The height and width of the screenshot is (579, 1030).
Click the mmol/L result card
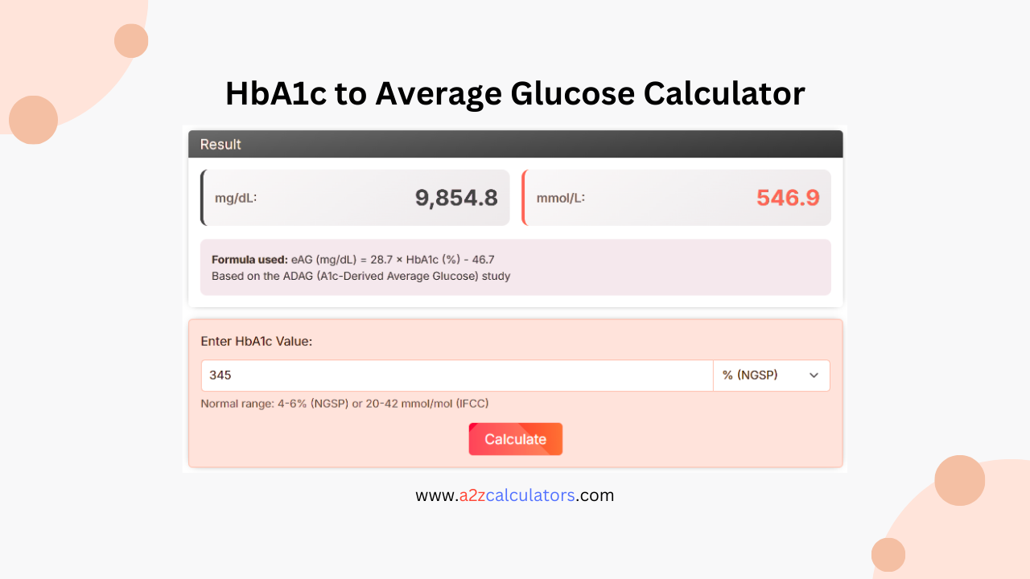[x=676, y=197]
